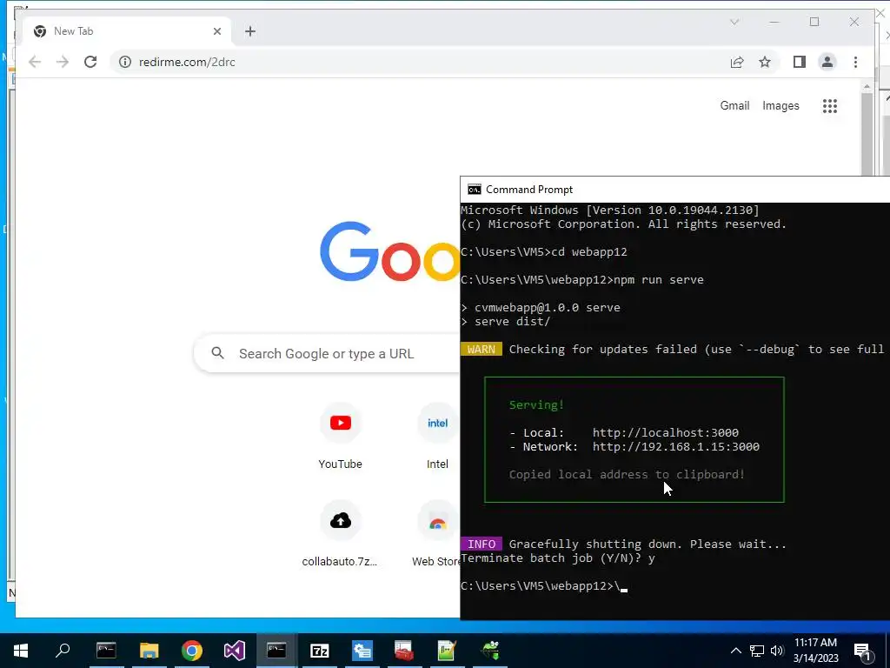Viewport: 890px width, 668px height.
Task: Click the green Serving! text
Action: (536, 405)
